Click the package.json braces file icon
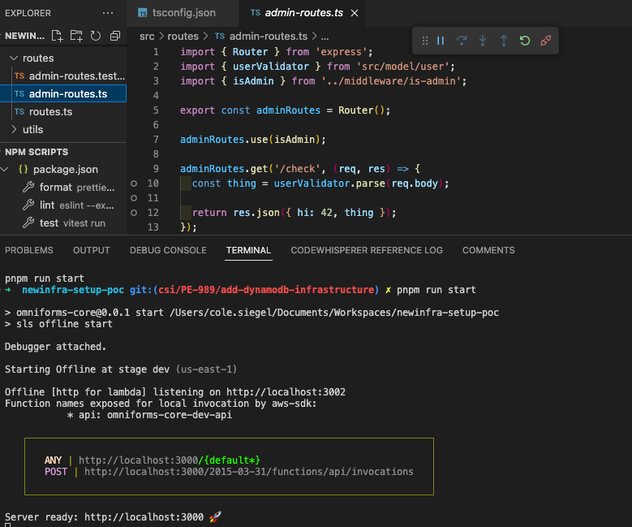632x527 pixels. 24,170
